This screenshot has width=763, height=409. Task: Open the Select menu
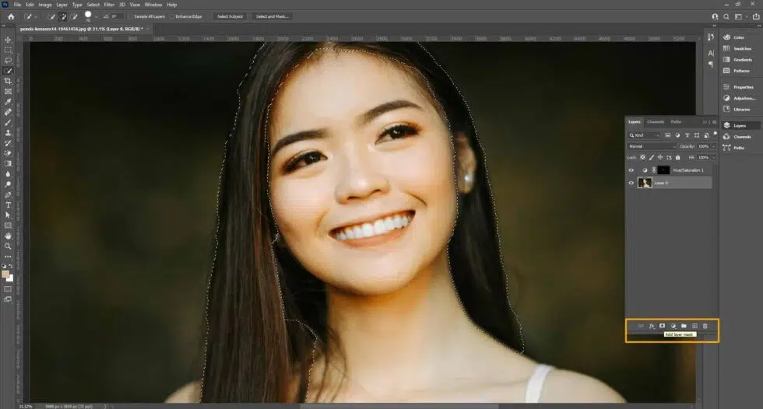click(x=93, y=5)
